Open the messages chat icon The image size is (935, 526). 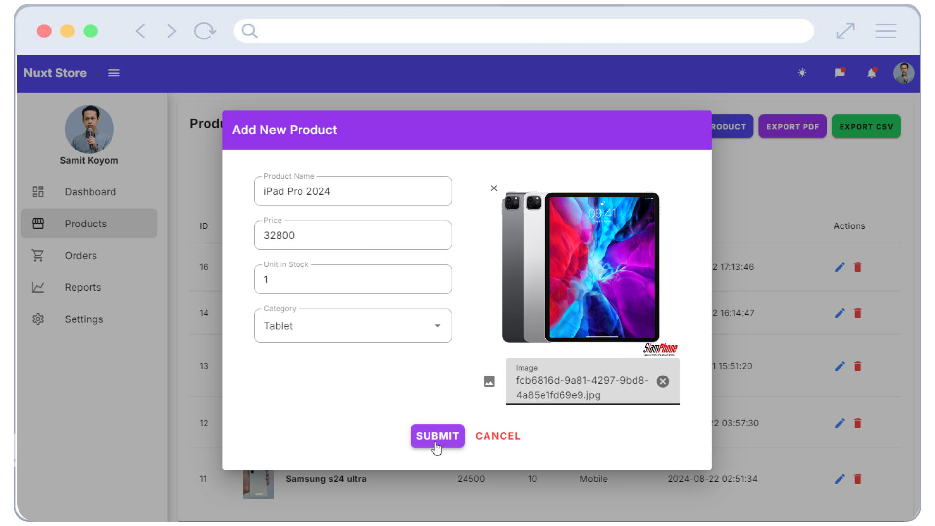point(840,73)
